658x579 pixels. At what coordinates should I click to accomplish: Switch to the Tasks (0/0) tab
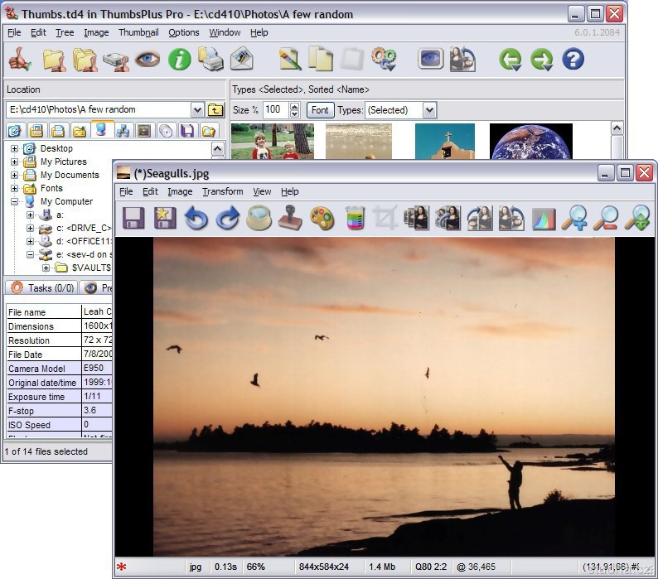point(42,288)
